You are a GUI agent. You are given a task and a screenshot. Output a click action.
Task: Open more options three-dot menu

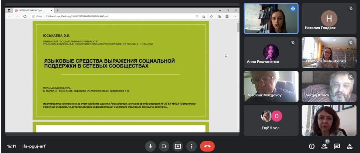(191, 146)
